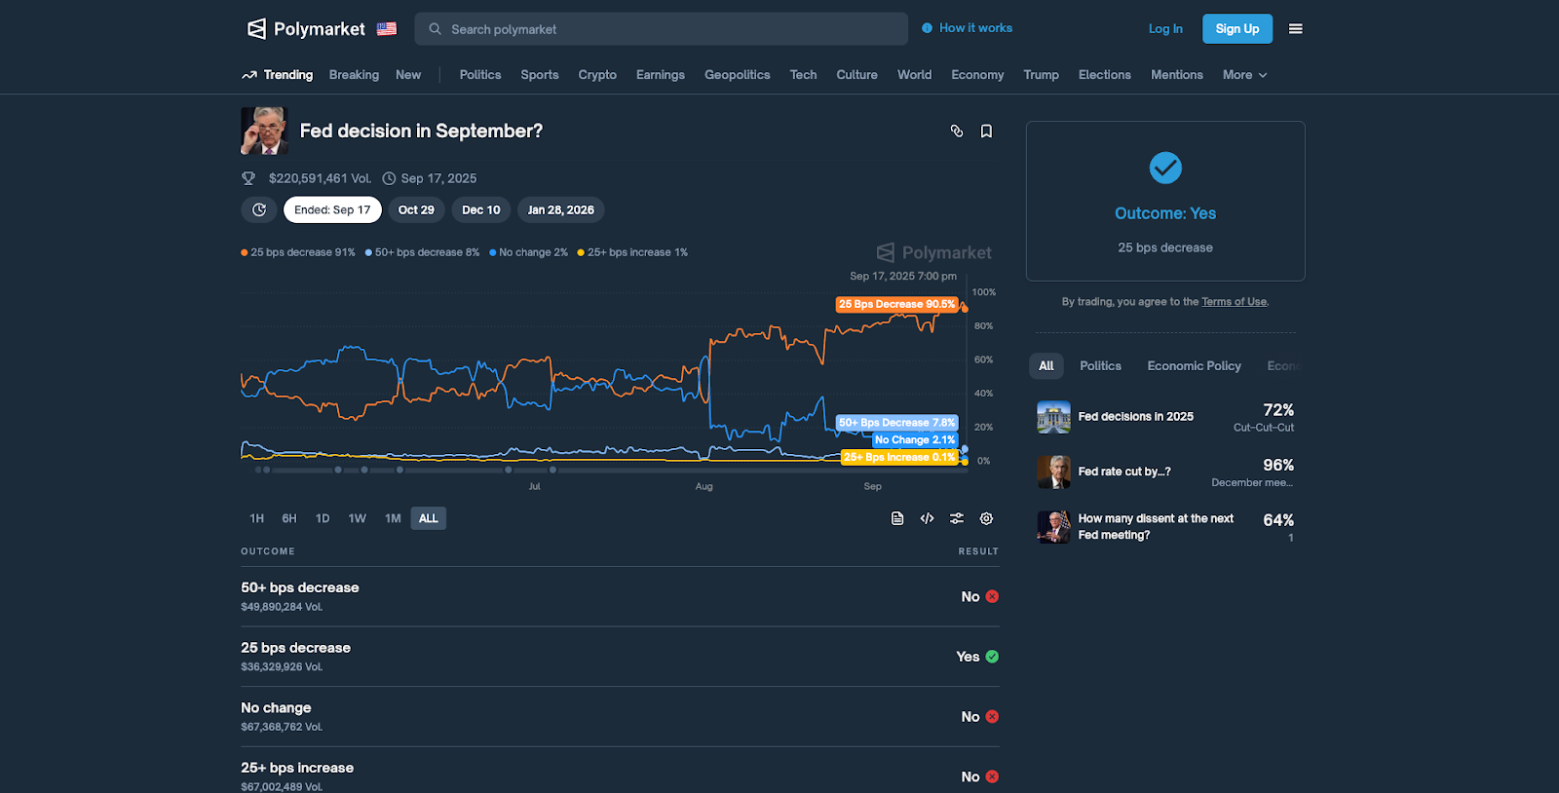Copy market link icon
Screen dimensions: 1559x793
(957, 131)
